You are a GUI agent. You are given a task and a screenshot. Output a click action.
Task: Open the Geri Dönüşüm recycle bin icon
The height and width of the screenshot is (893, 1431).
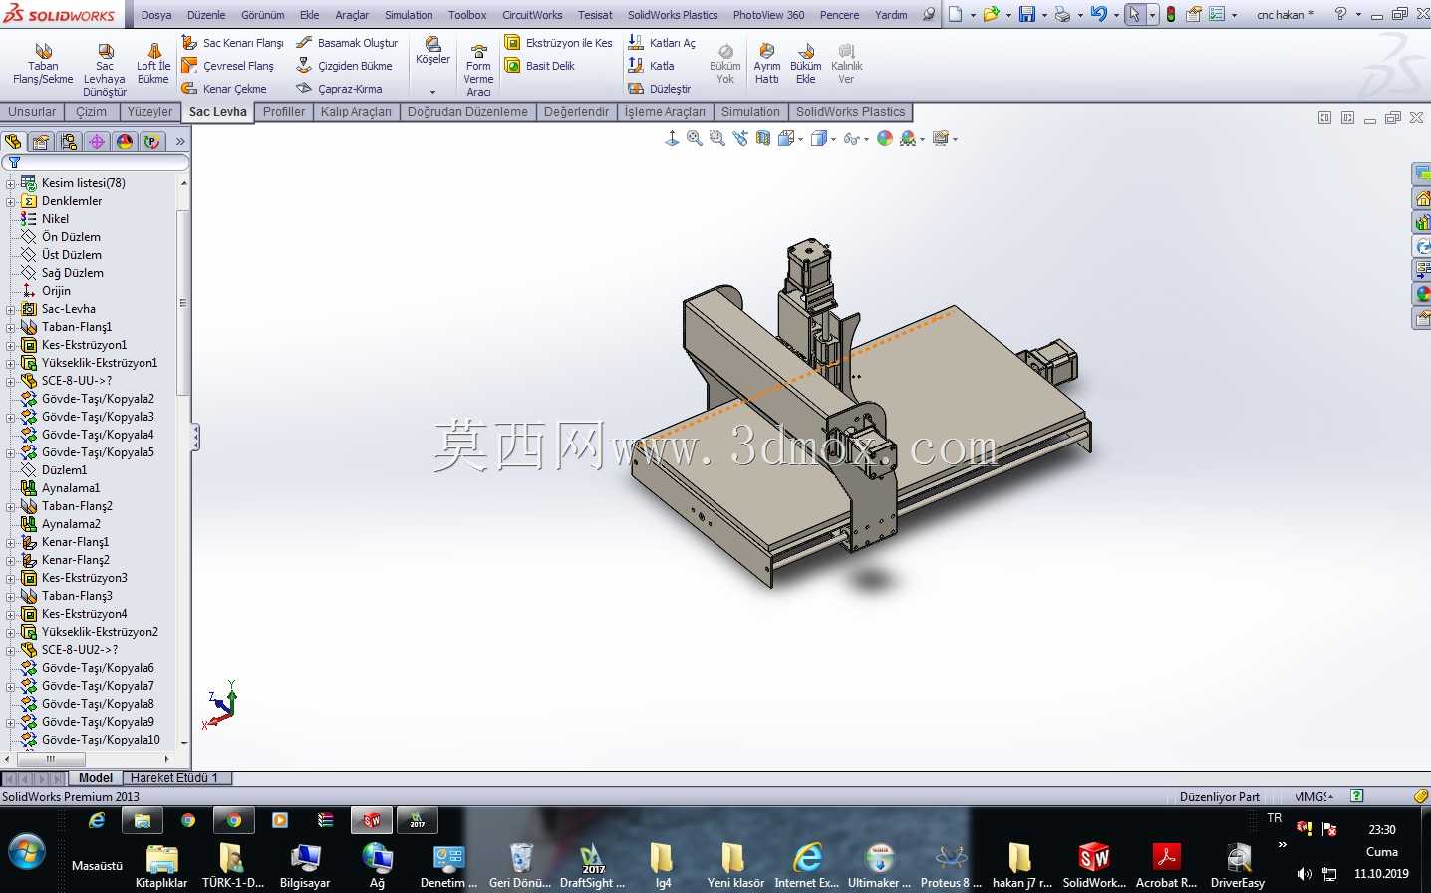pyautogui.click(x=520, y=865)
